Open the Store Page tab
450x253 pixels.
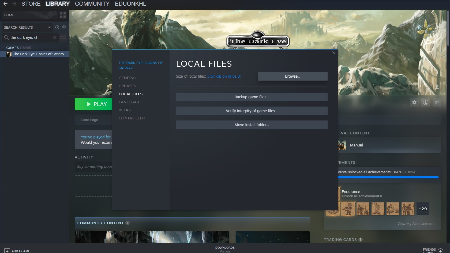click(x=89, y=120)
